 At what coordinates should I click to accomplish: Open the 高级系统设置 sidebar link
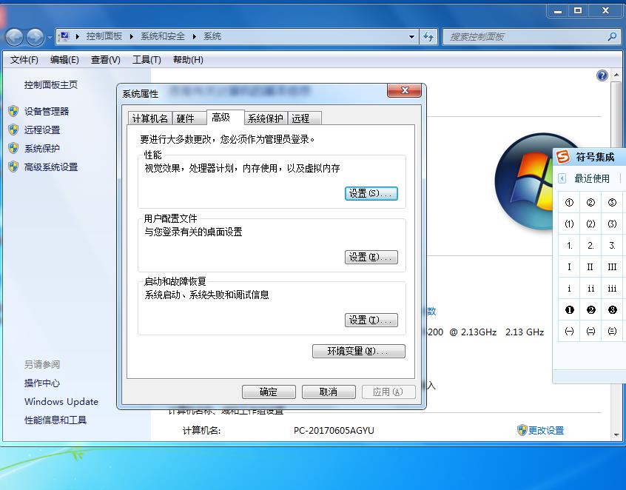click(51, 167)
